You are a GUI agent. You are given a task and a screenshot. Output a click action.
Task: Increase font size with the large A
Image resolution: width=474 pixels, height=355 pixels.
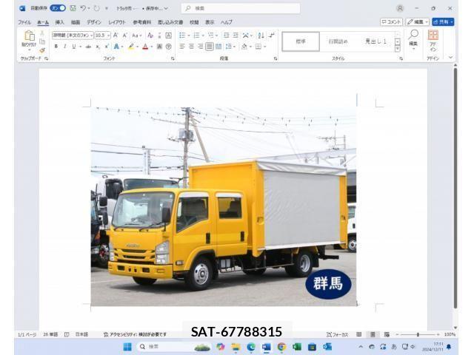116,35
